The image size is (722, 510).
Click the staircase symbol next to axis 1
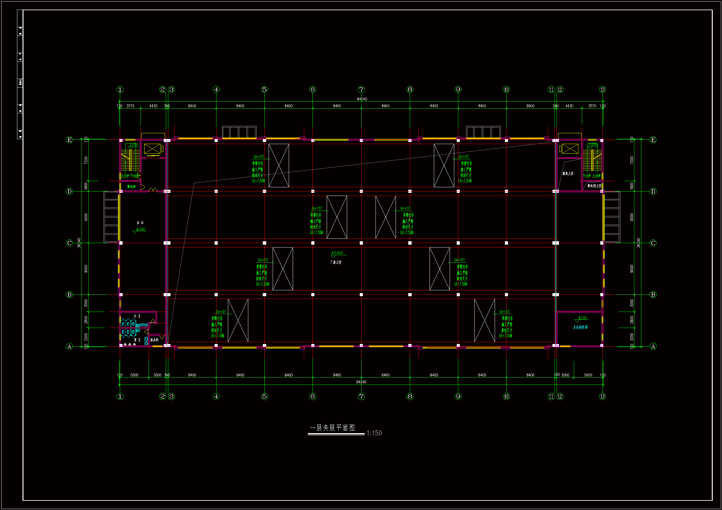(x=131, y=160)
